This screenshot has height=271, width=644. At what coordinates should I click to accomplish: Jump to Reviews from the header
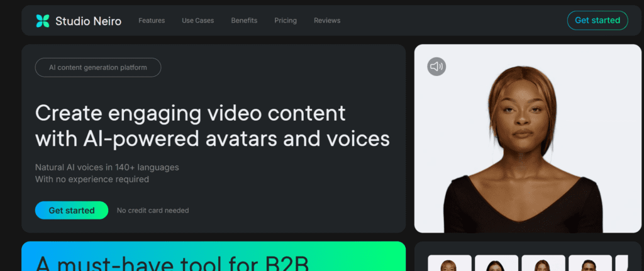click(327, 21)
